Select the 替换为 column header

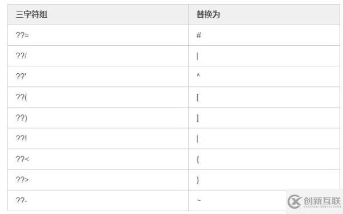tap(264, 14)
